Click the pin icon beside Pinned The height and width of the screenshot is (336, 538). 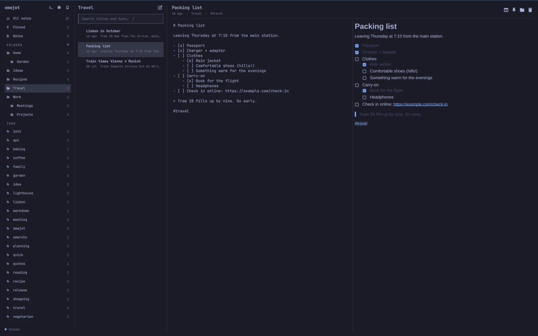[x=8, y=27]
